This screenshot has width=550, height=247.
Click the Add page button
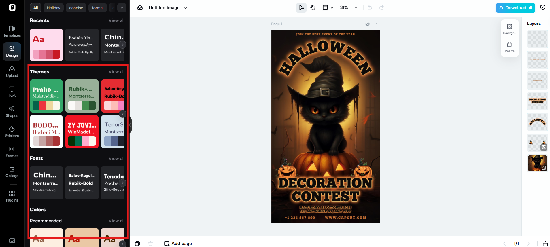pyautogui.click(x=178, y=244)
